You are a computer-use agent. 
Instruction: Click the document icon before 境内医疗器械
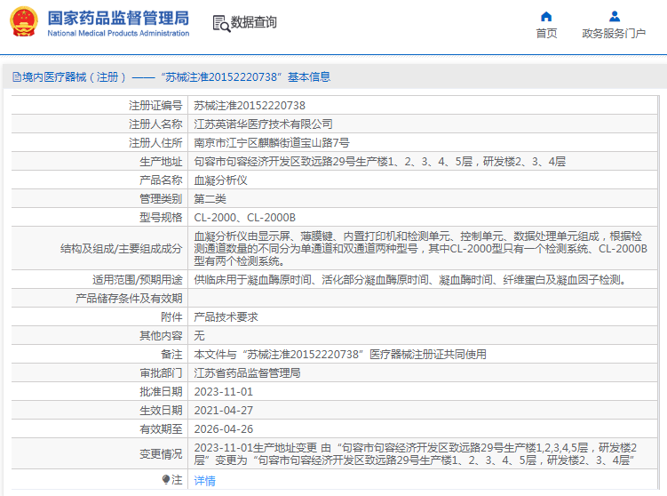point(17,77)
